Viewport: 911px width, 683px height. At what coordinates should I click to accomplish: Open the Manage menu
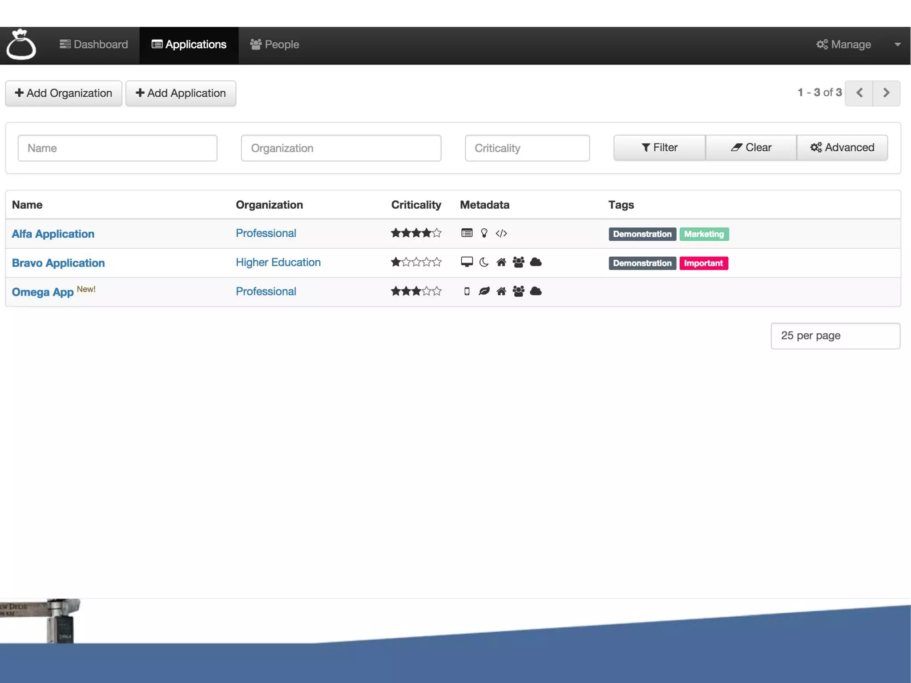[x=843, y=44]
